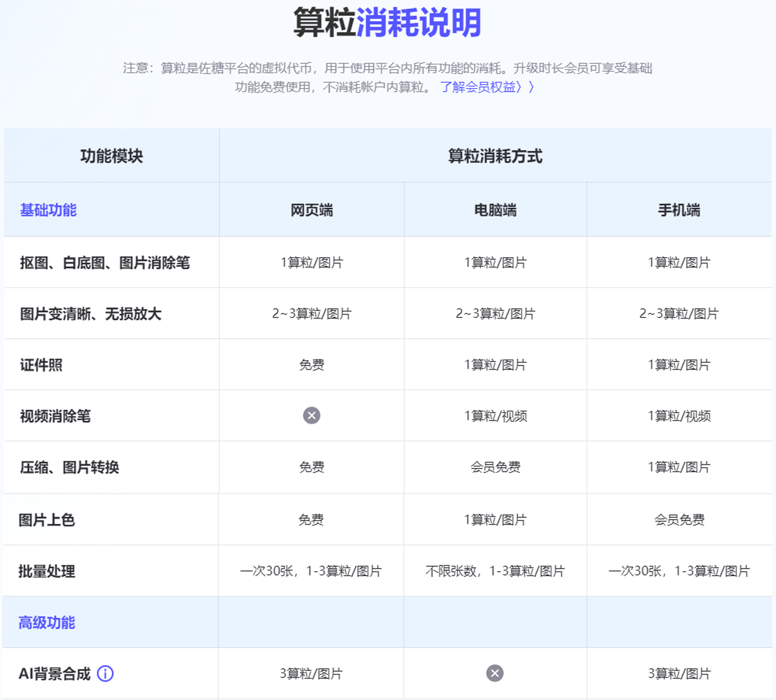Click 手机端 1算粒/图片 in 抠图 row
The image size is (776, 700).
point(679,263)
